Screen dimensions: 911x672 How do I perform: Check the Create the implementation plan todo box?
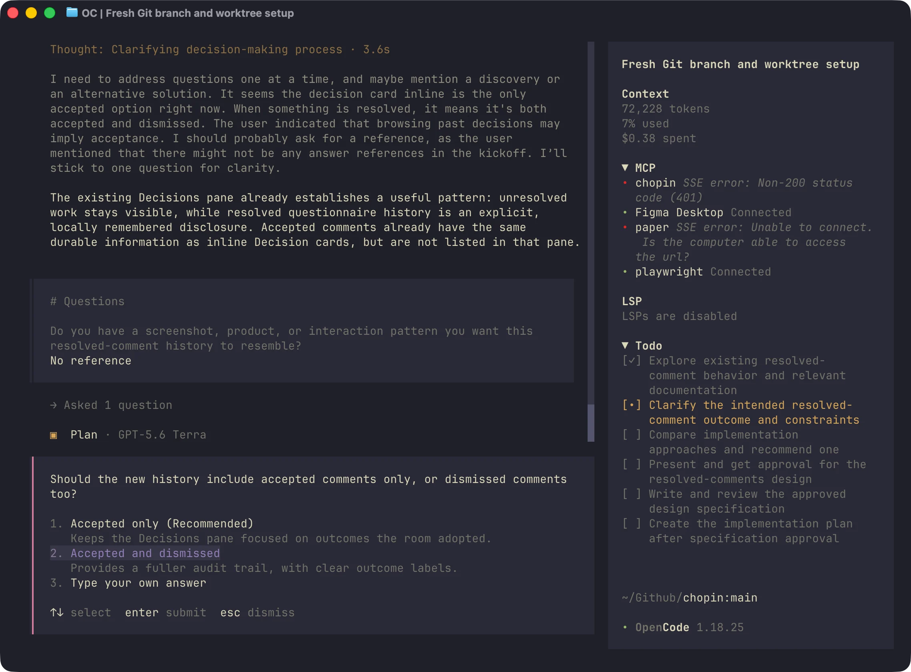[x=631, y=523]
